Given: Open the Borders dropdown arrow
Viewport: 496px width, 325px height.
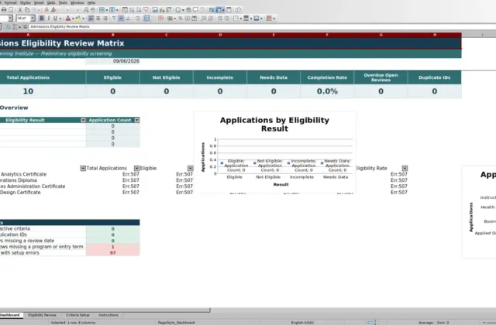Looking at the screenshot, I should [x=241, y=19].
